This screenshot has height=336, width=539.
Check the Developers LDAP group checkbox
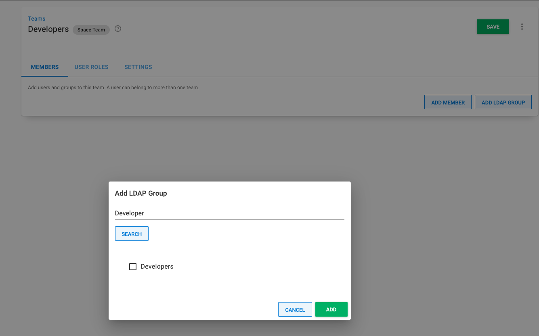click(133, 266)
